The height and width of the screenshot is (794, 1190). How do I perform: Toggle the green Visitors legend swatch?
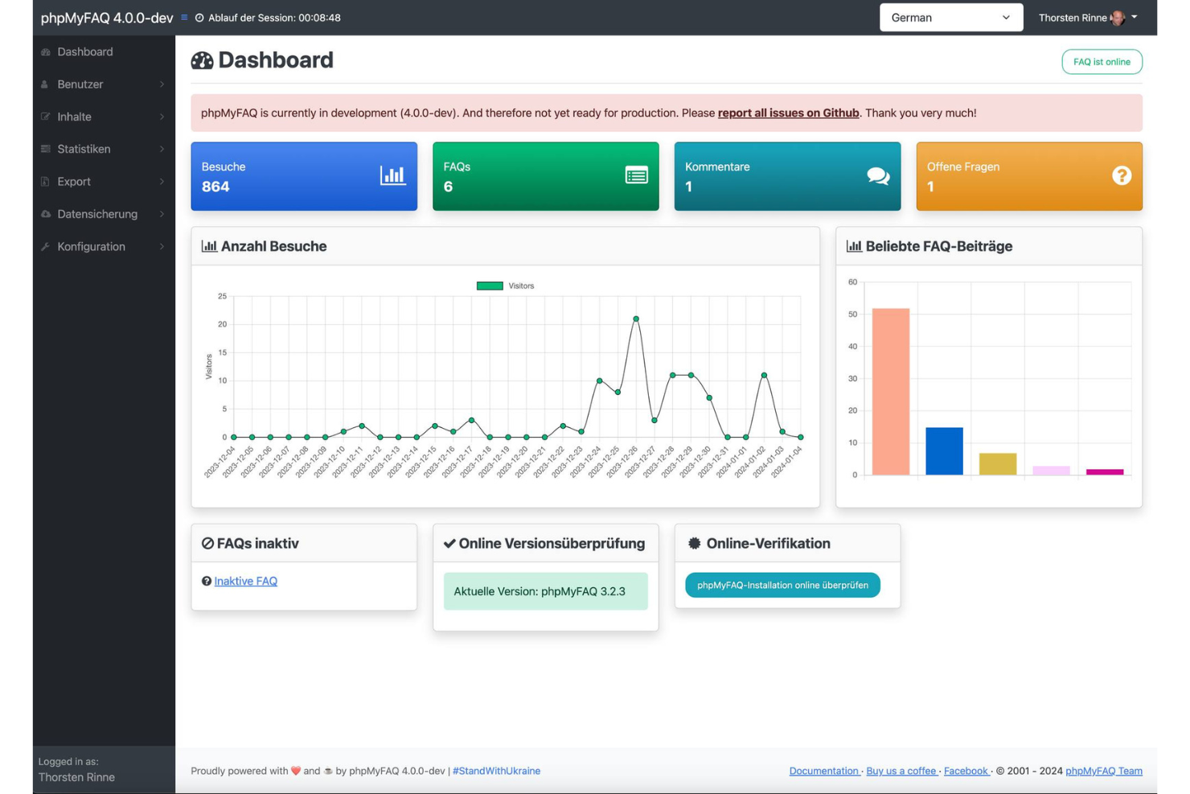pyautogui.click(x=490, y=286)
